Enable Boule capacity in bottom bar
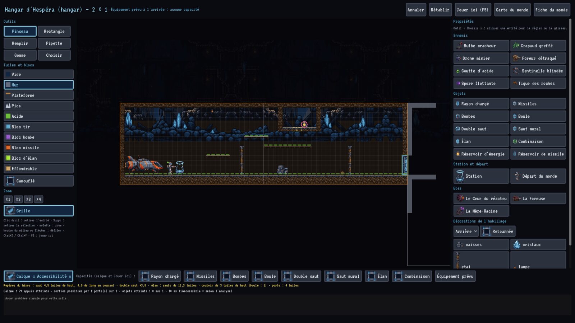This screenshot has width=575, height=323. 265,276
